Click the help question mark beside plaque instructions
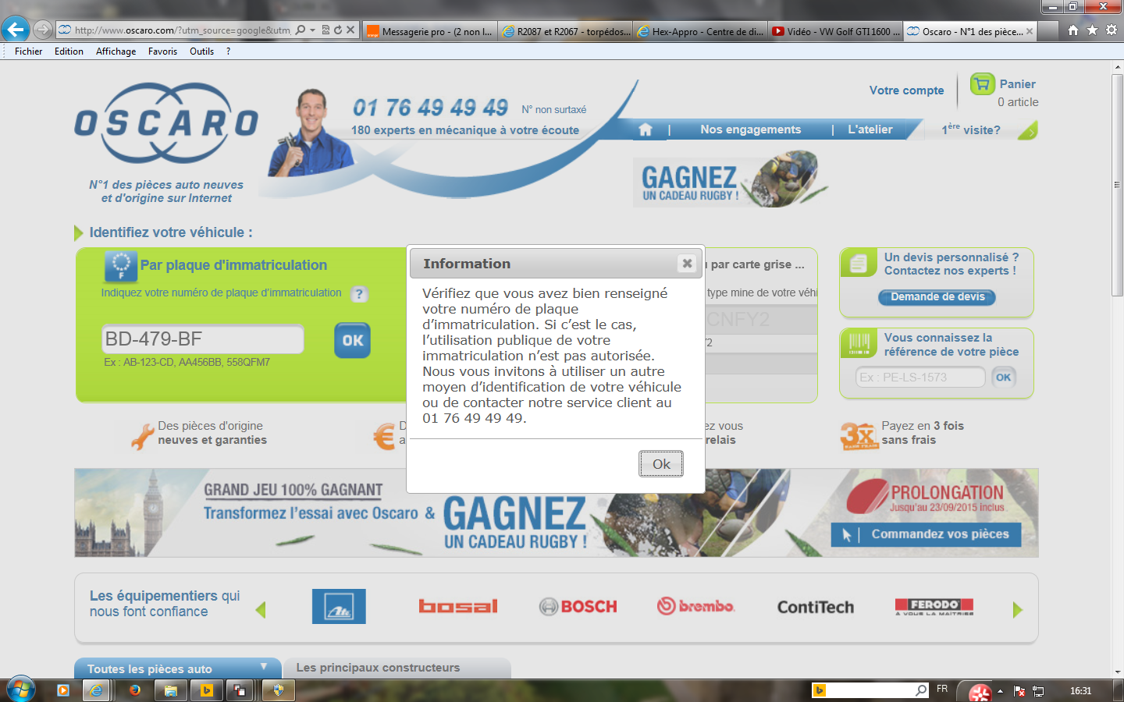Viewport: 1124px width, 702px height. pyautogui.click(x=359, y=294)
